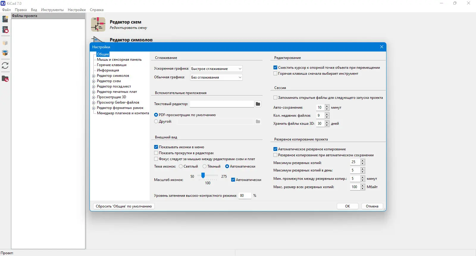
Task: Toggle 'Автоматическое резервное копирование' checkbox
Action: pyautogui.click(x=275, y=149)
